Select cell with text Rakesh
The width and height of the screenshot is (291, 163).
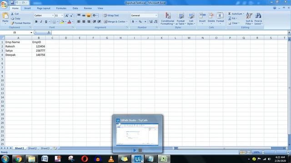pyautogui.click(x=18, y=46)
